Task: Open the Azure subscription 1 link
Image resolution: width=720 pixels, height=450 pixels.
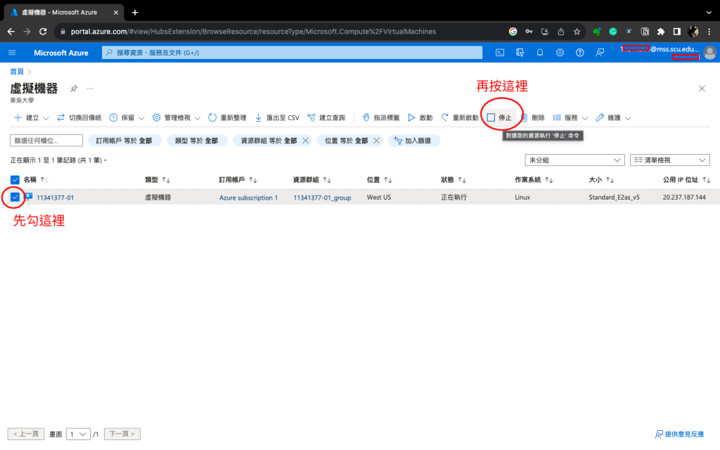Action: [x=248, y=198]
